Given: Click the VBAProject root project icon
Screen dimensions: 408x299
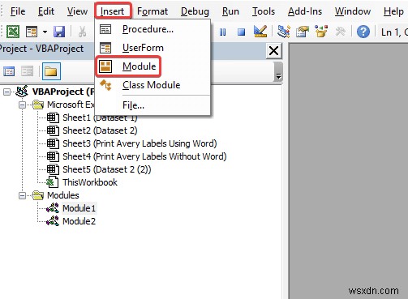Looking at the screenshot, I should pyautogui.click(x=22, y=92).
